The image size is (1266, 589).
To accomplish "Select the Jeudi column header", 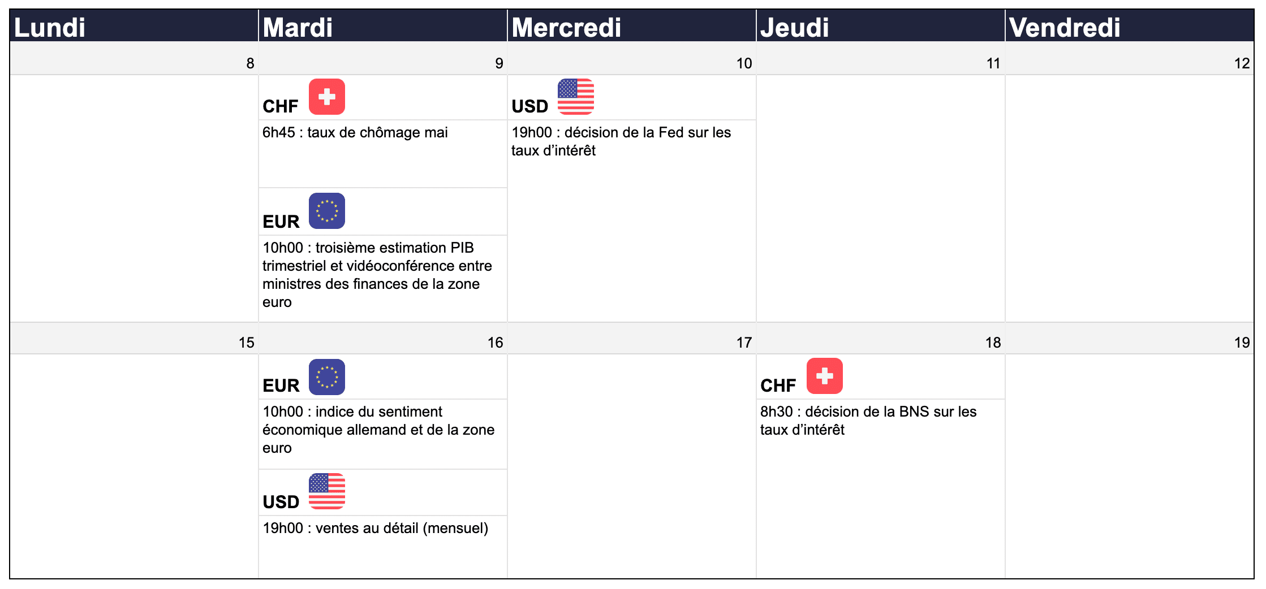I will (881, 26).
